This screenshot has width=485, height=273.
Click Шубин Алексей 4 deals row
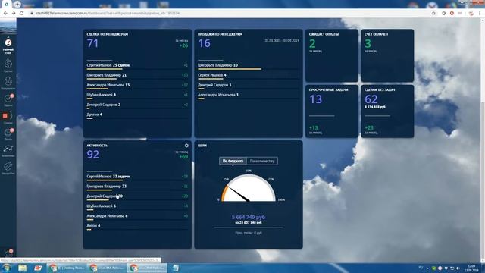click(137, 96)
